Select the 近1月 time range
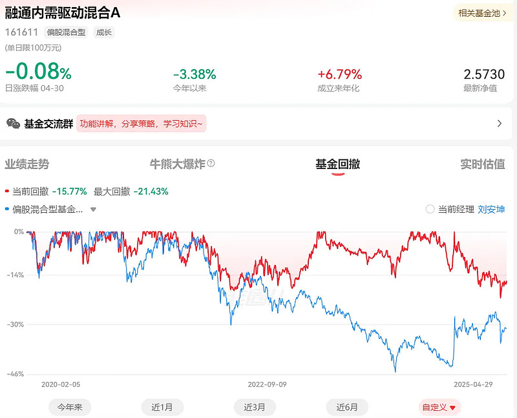The image size is (517, 418). 162,407
